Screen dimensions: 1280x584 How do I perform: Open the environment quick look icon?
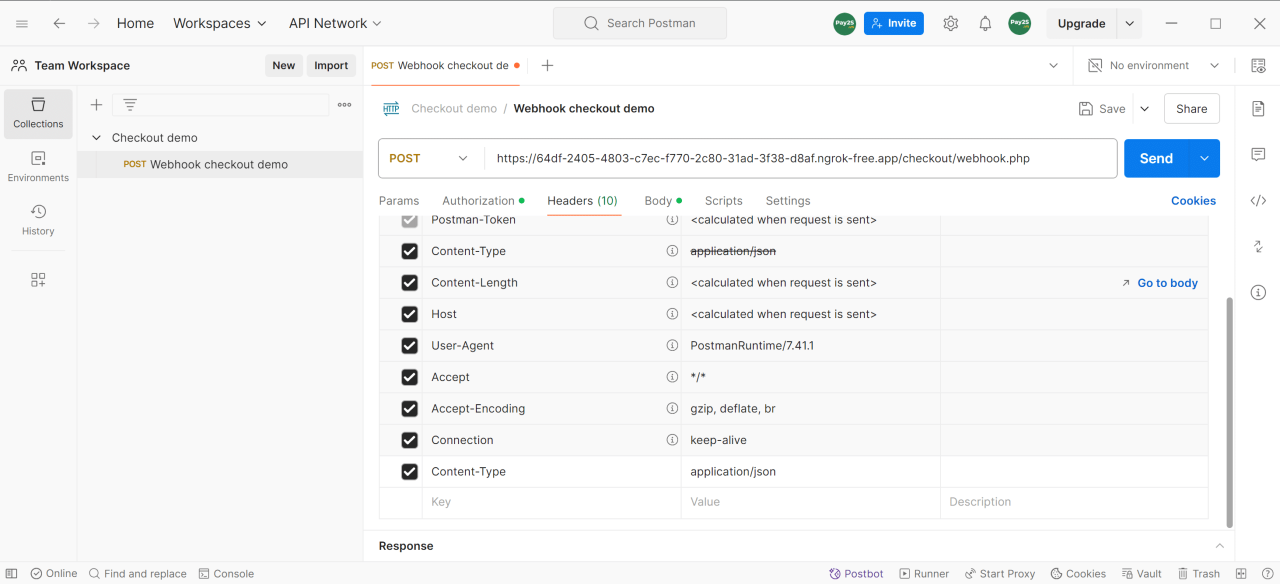click(1258, 65)
